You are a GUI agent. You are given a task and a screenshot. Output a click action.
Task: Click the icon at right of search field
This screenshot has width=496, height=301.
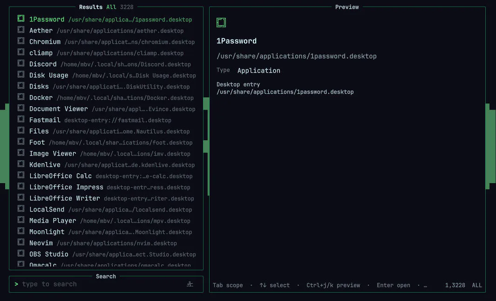[190, 284]
